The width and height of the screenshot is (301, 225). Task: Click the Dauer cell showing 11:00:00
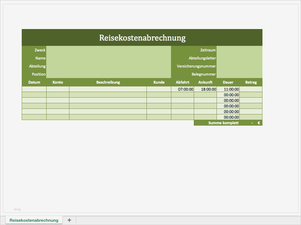pos(228,89)
